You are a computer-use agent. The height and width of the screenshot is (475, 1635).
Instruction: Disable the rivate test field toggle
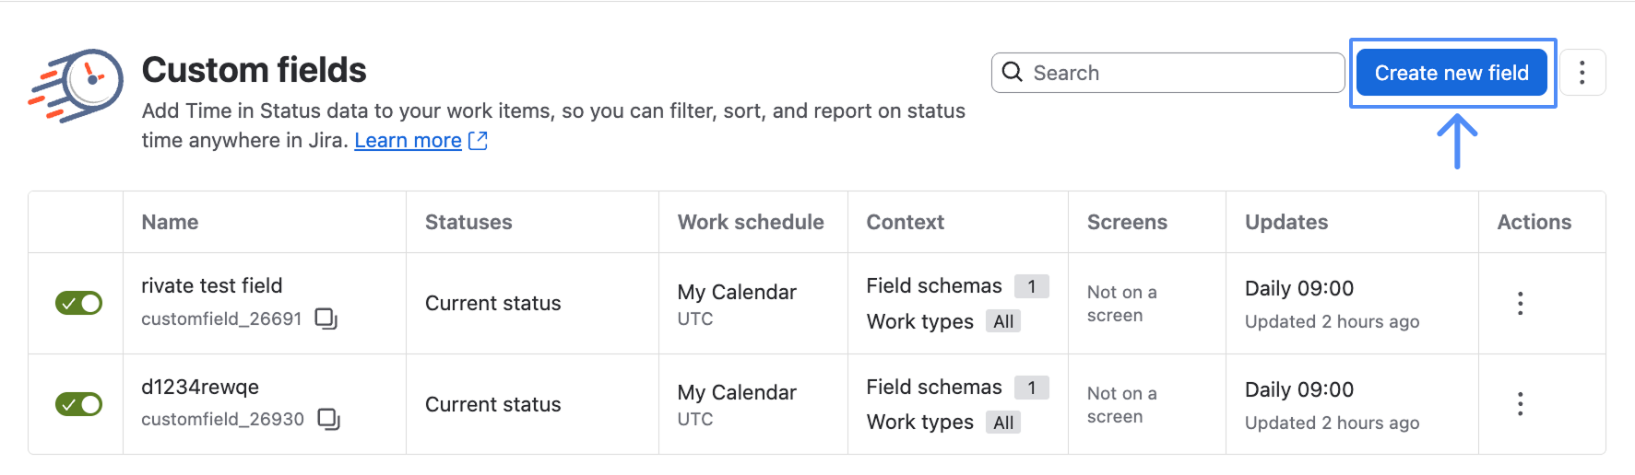[78, 303]
